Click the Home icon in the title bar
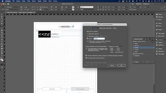 click(8, 4)
